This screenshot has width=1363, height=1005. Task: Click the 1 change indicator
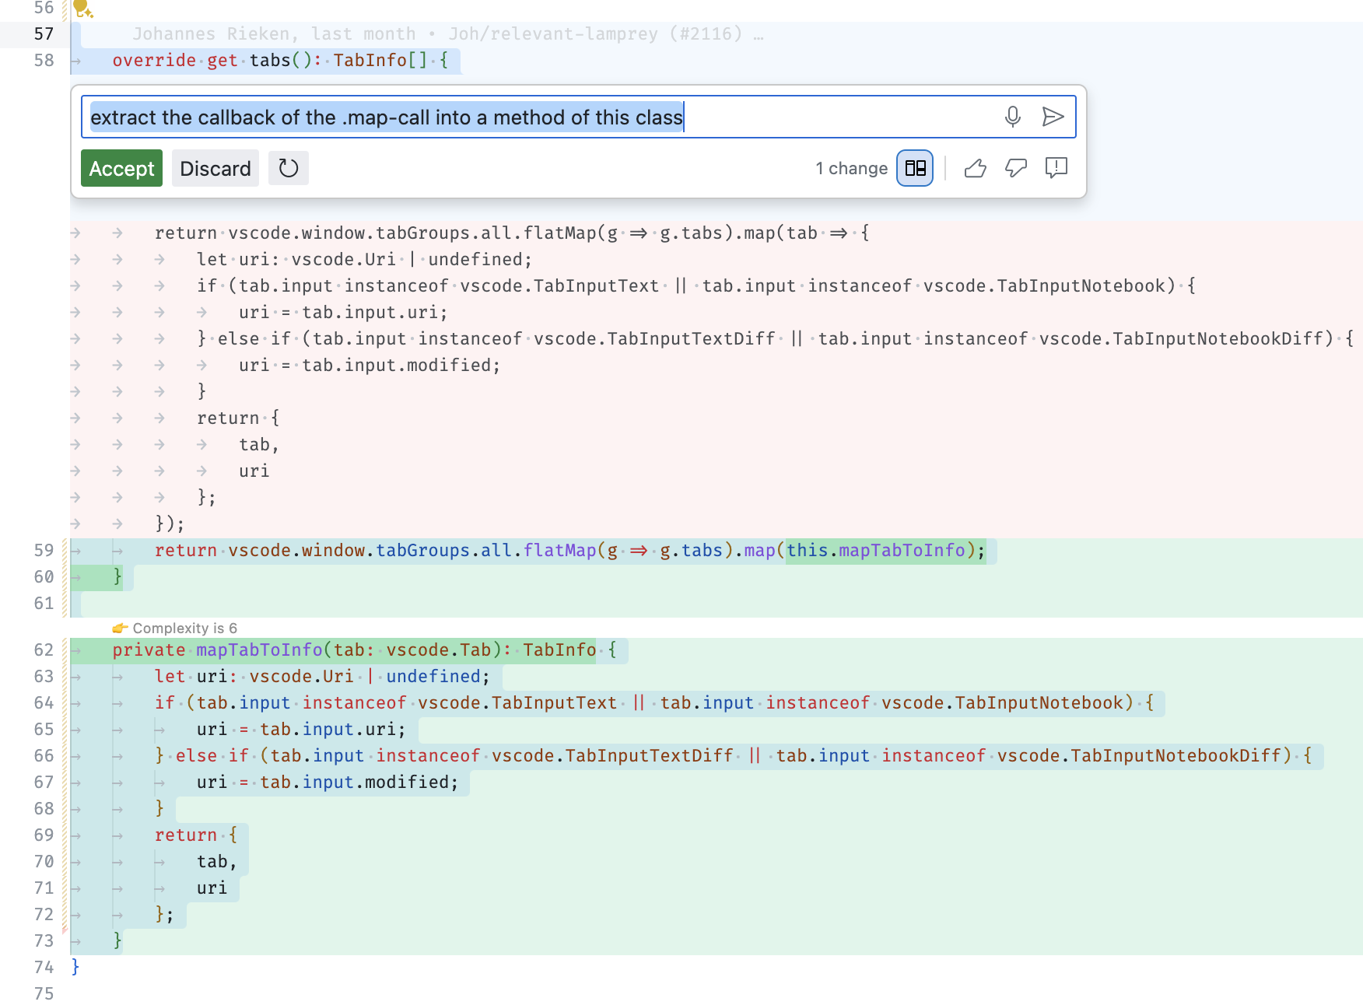(852, 168)
